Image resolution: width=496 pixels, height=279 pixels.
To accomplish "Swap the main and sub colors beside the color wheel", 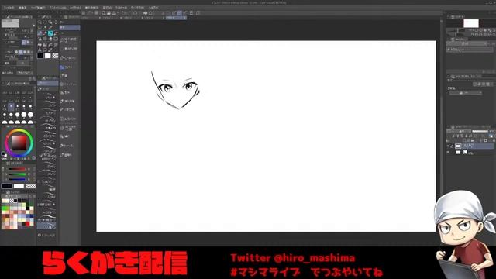I will pos(5,154).
